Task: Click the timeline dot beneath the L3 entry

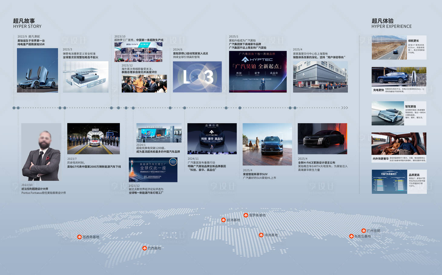Action: 170,108
